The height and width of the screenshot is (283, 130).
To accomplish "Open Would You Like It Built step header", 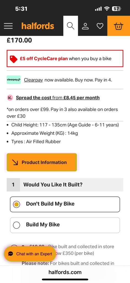I will pos(65,185).
